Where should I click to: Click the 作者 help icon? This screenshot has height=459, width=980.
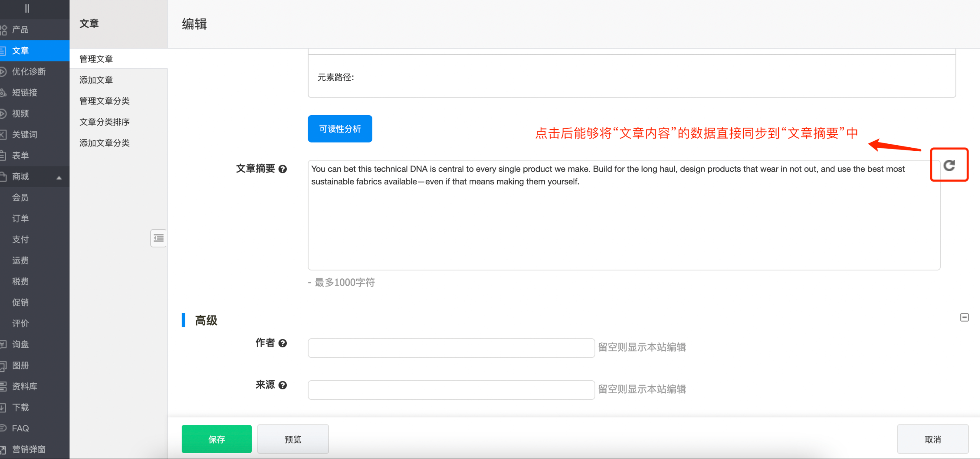[283, 343]
